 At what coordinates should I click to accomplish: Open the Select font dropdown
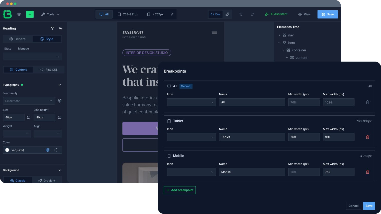[x=29, y=101]
